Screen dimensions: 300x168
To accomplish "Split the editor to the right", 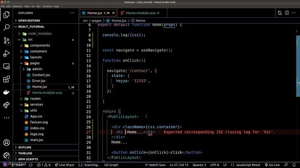I will click(287, 13).
